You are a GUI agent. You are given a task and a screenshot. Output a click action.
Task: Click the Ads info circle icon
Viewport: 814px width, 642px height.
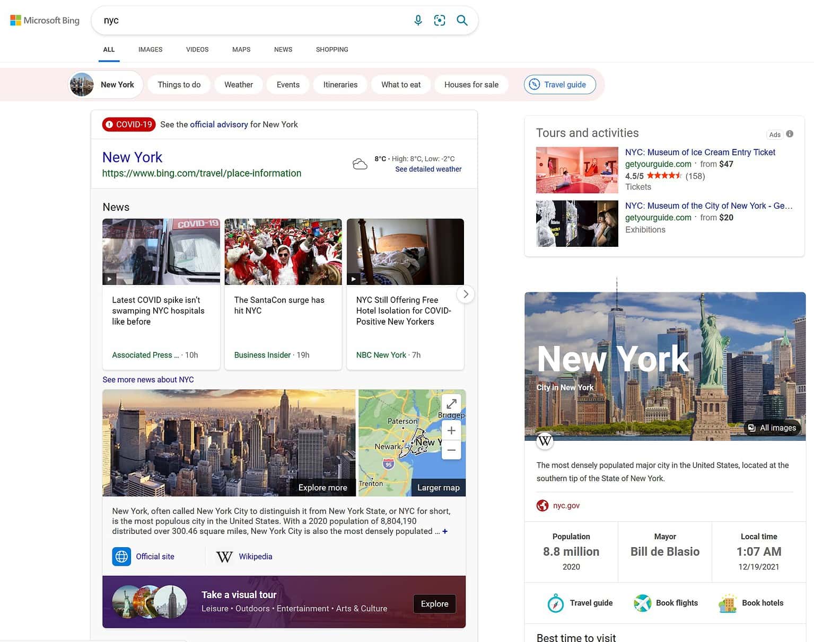[789, 134]
